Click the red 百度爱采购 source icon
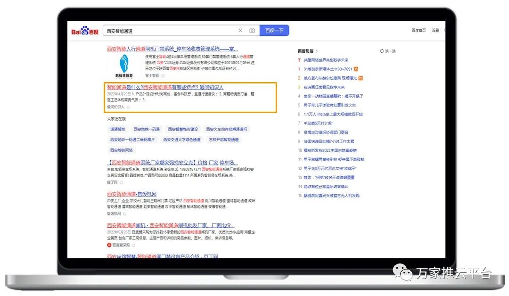Viewport: 509px width, 296px height. (109, 245)
